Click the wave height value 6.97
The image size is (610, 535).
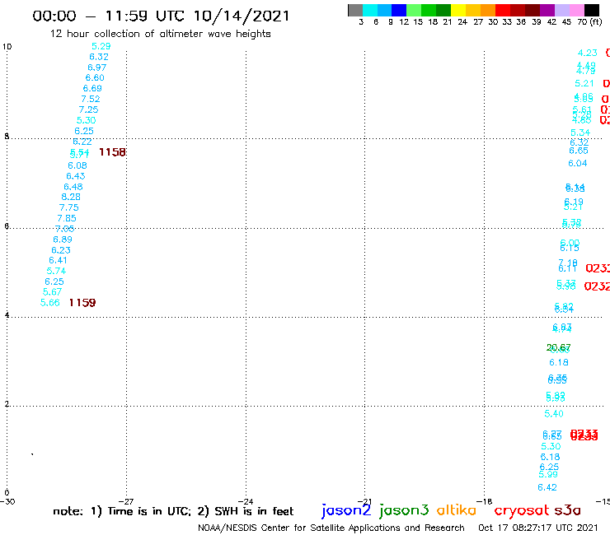tap(97, 67)
